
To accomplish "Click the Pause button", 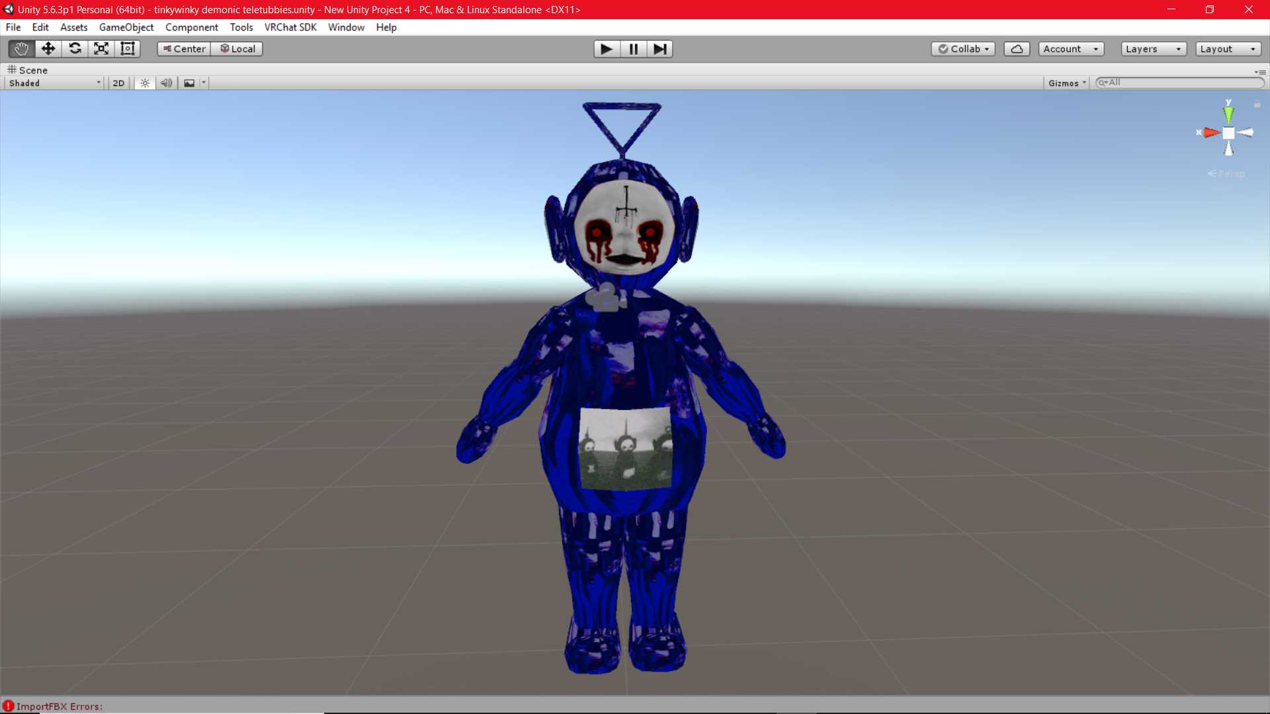I will tap(633, 49).
